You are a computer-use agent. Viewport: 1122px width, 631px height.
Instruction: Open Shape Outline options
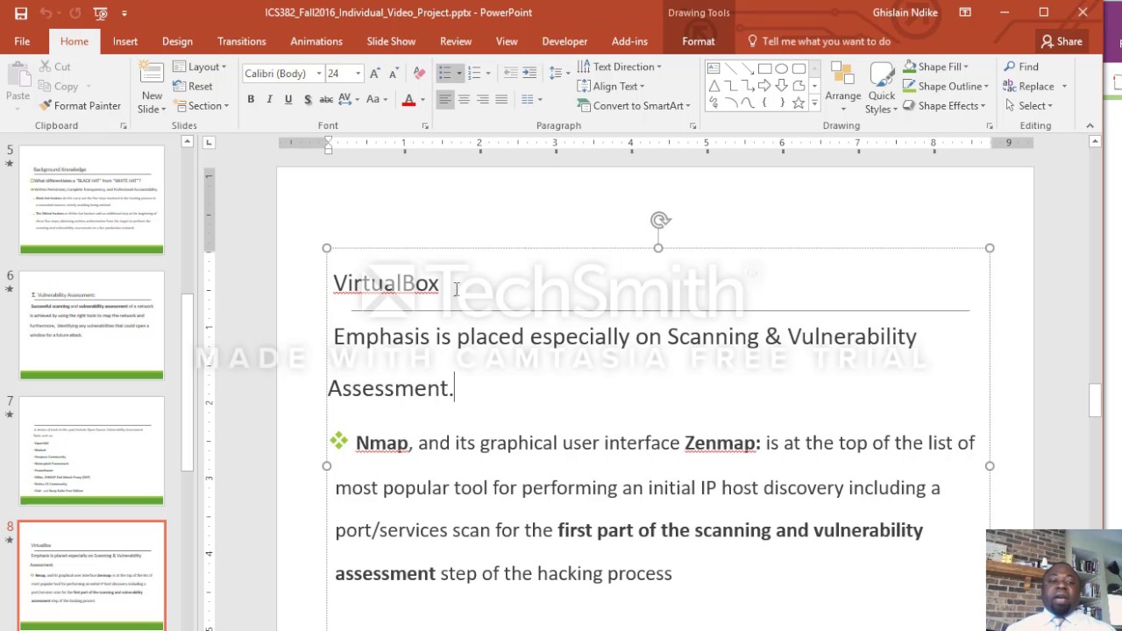[x=946, y=86]
